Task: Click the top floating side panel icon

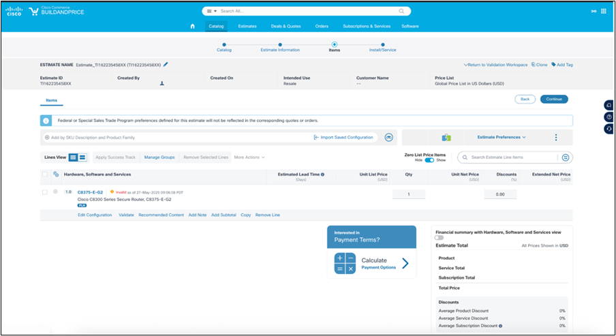Action: click(609, 106)
